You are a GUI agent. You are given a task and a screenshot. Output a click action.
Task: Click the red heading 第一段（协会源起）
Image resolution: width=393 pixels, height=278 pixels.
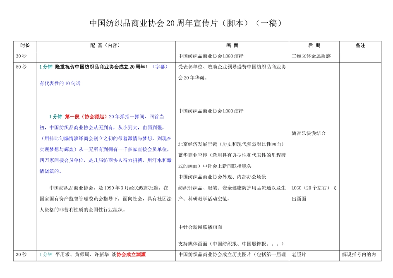click(x=86, y=117)
